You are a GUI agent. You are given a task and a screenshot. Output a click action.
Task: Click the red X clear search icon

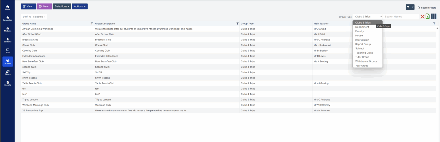[x=422, y=17]
